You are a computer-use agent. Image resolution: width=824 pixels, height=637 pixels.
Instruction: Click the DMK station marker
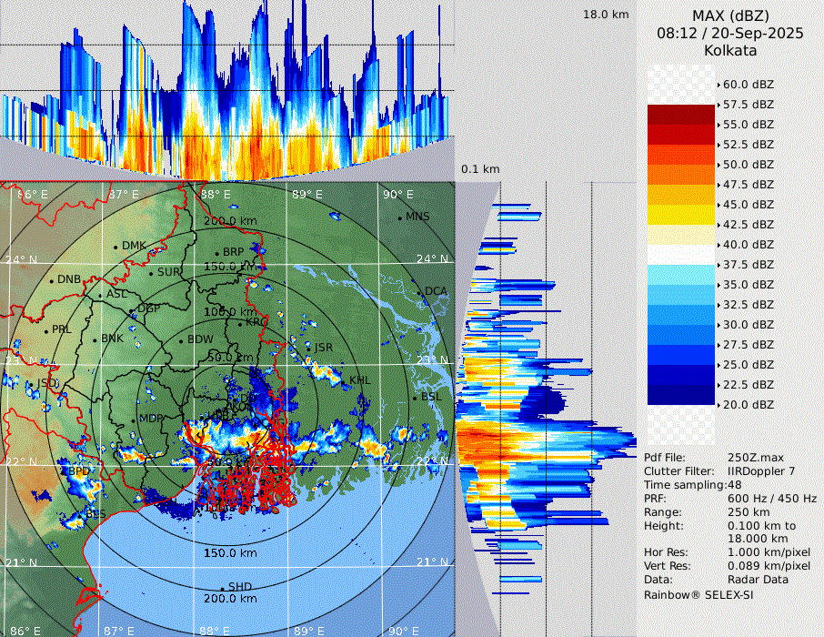[116, 247]
